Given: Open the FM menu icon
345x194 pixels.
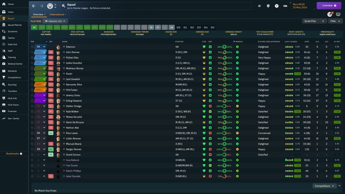Looking at the screenshot, I should coord(285,6).
